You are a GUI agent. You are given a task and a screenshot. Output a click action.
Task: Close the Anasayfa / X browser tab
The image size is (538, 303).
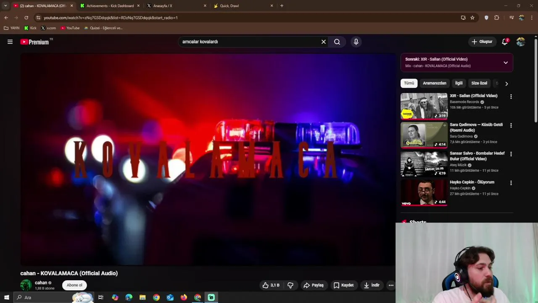coord(205,6)
